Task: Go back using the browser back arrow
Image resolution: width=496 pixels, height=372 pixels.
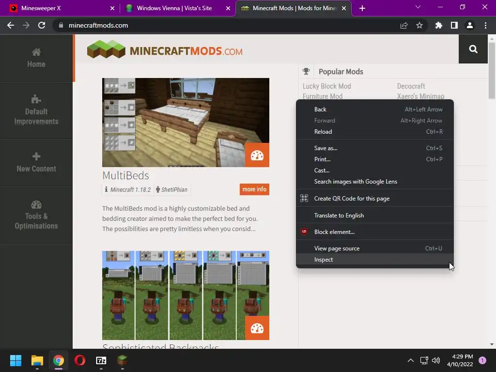Action: pos(11,25)
